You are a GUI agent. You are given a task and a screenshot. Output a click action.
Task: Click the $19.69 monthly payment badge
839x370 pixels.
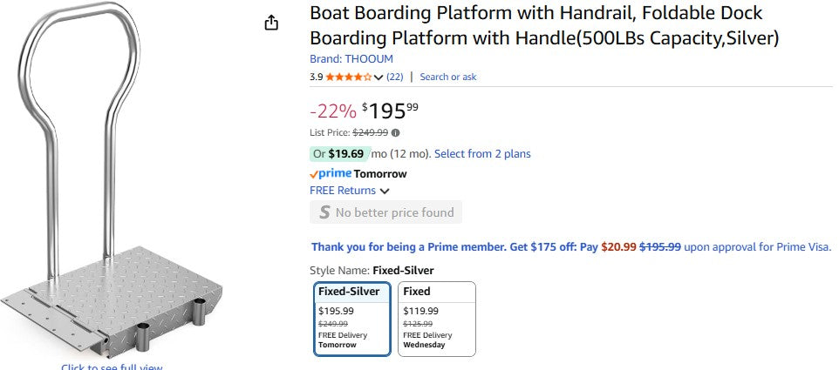(x=339, y=154)
